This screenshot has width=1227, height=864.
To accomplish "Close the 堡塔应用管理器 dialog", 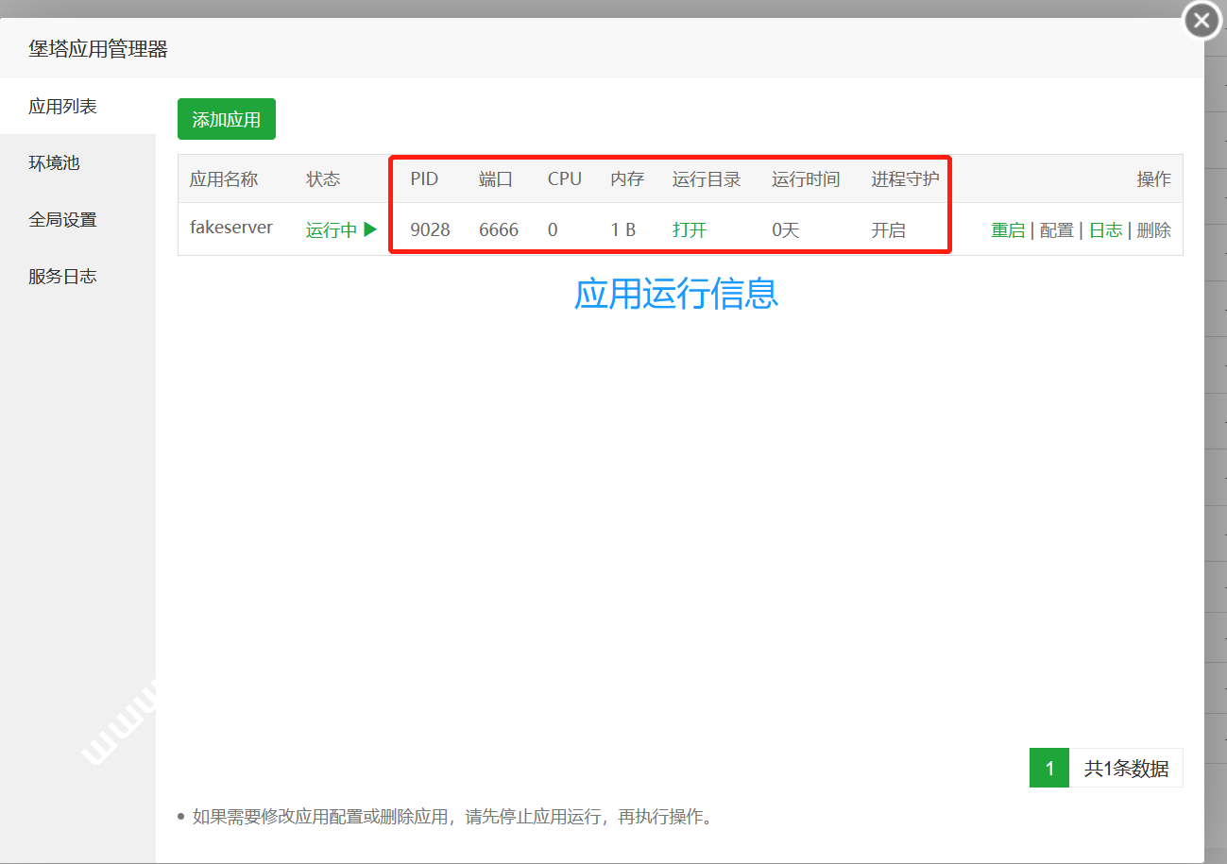I will click(x=1201, y=21).
